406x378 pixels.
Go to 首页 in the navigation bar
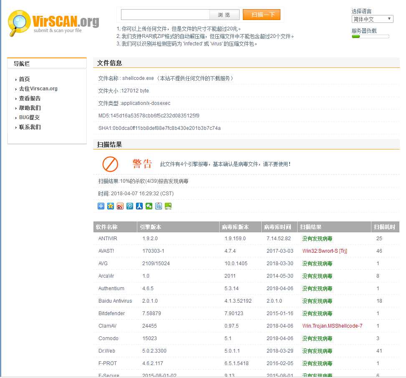[x=24, y=79]
